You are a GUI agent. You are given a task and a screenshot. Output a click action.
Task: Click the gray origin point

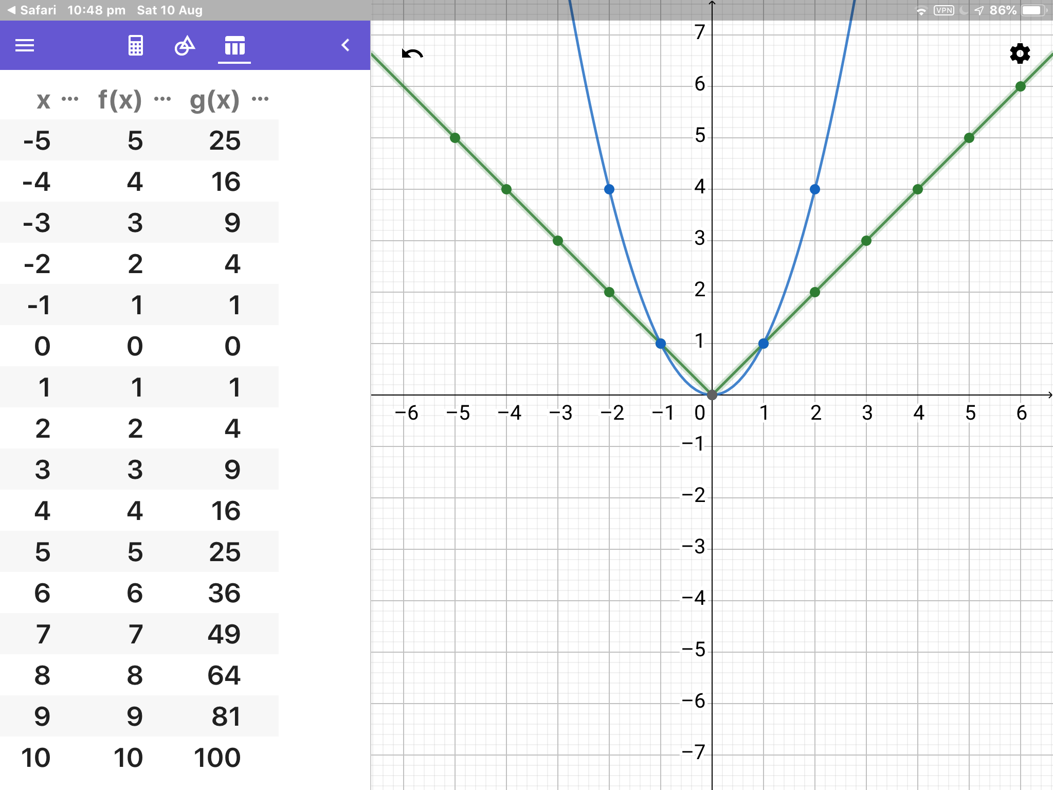(x=712, y=395)
